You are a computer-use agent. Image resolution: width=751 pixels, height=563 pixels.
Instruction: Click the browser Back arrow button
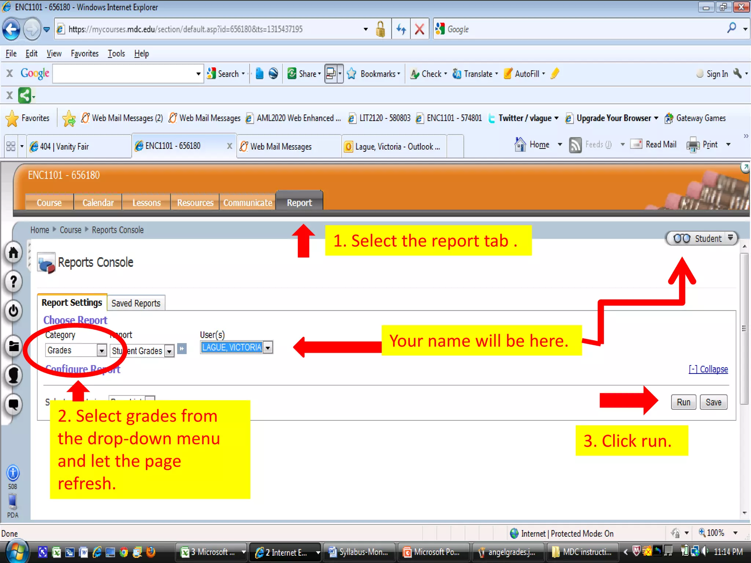click(11, 29)
